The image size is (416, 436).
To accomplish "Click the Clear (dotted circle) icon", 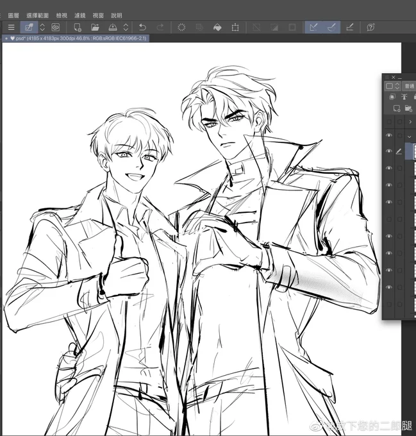I will (x=181, y=27).
